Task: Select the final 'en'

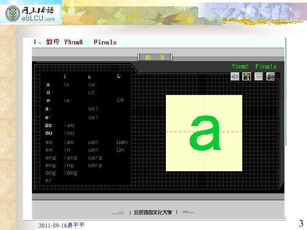Action: (x=49, y=150)
